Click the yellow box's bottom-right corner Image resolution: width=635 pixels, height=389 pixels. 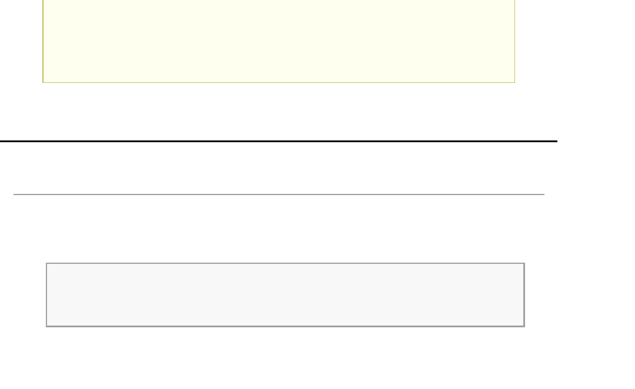[x=514, y=82]
